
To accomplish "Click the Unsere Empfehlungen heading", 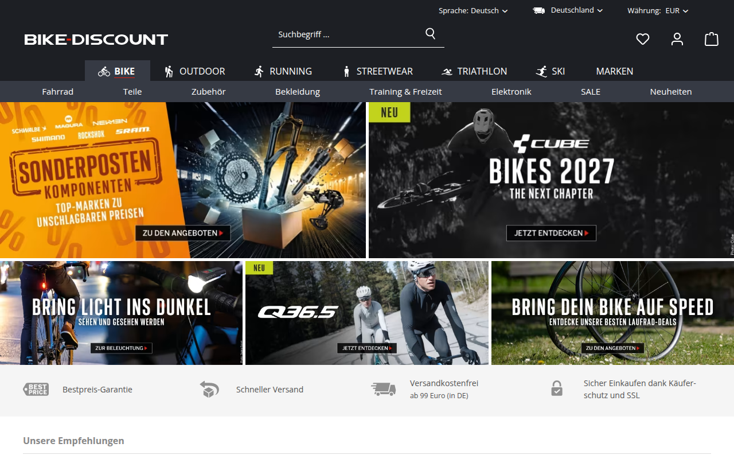I will click(x=73, y=441).
